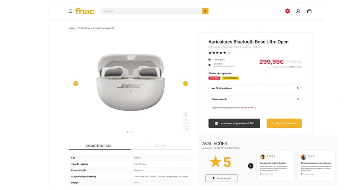Click the share product icon
Screen dimensions: 360x190
coord(186,129)
